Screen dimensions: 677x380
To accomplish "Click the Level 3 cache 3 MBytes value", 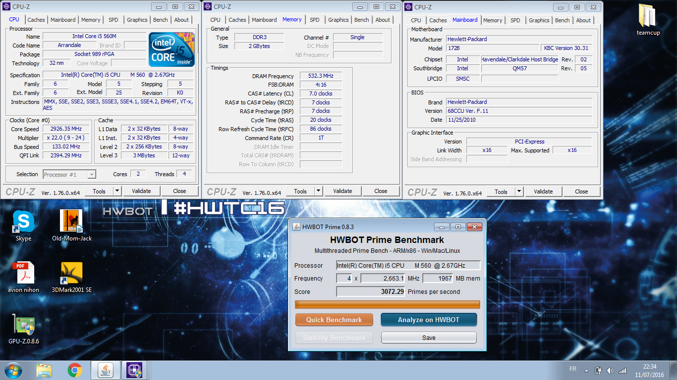I will 144,155.
